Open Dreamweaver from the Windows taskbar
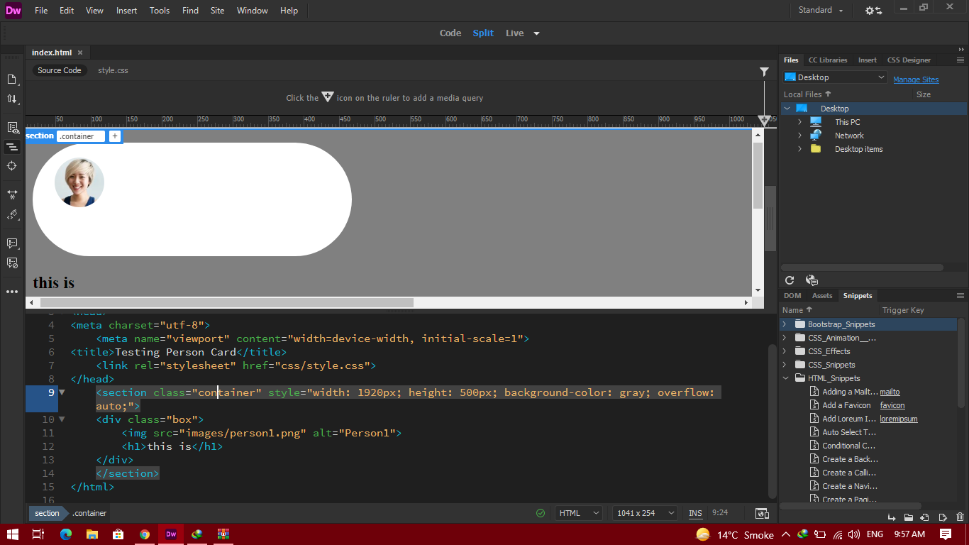This screenshot has height=545, width=969. [171, 534]
